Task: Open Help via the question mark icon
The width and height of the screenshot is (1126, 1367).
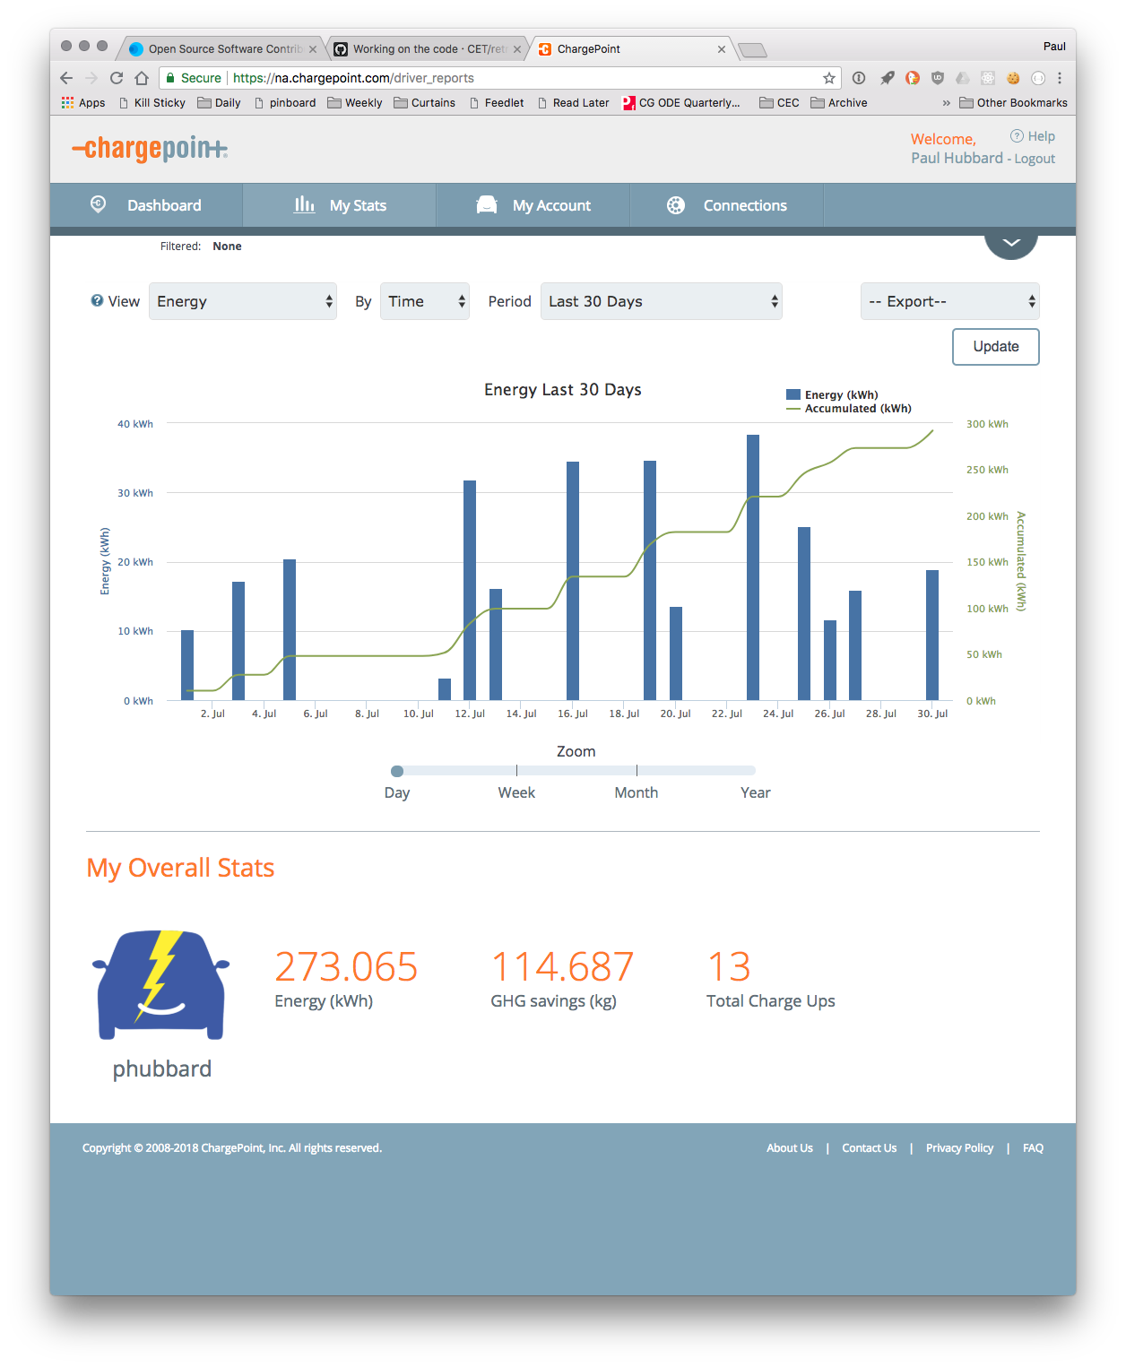Action: (x=1018, y=135)
